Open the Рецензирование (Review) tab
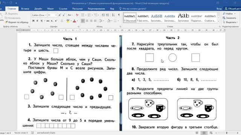Image resolution: width=241 pixels, height=135 pixels. 96,9
